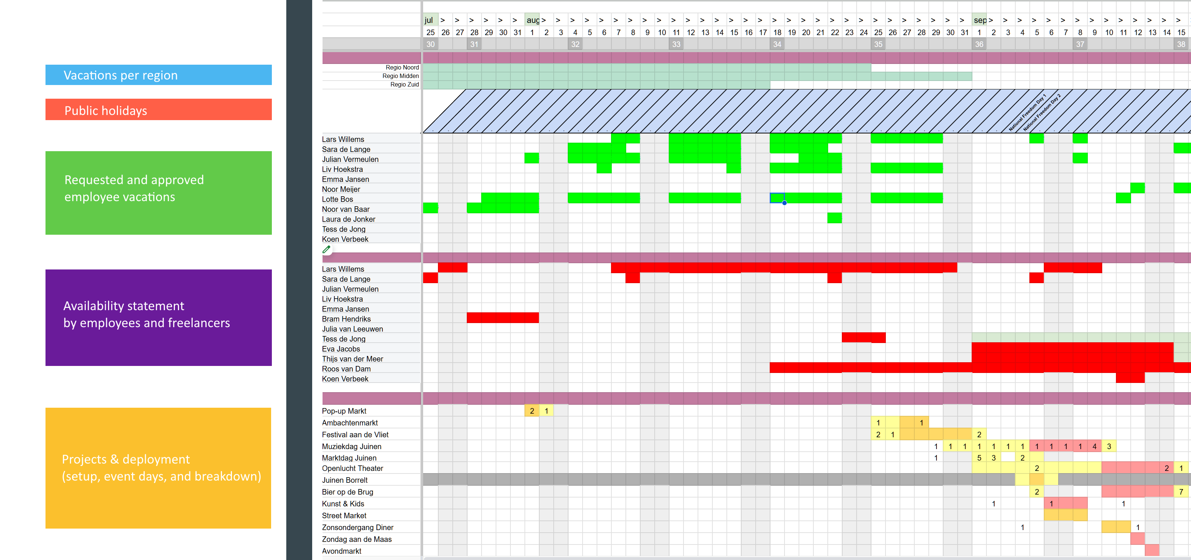Click the 'Regio Zuid' vacation row label
This screenshot has height=560, width=1191.
pos(404,85)
